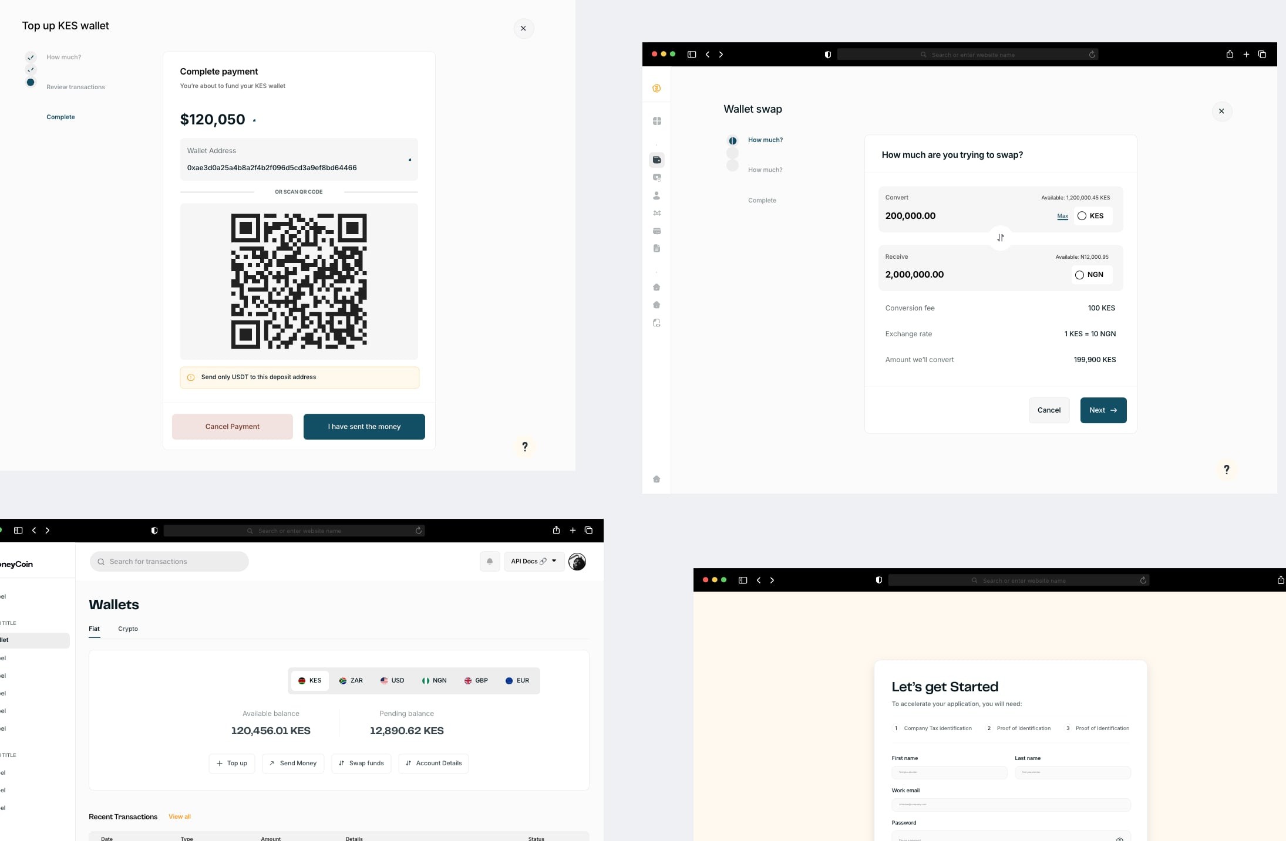Go back in Wallets browser window
Image resolution: width=1286 pixels, height=841 pixels.
tap(34, 531)
